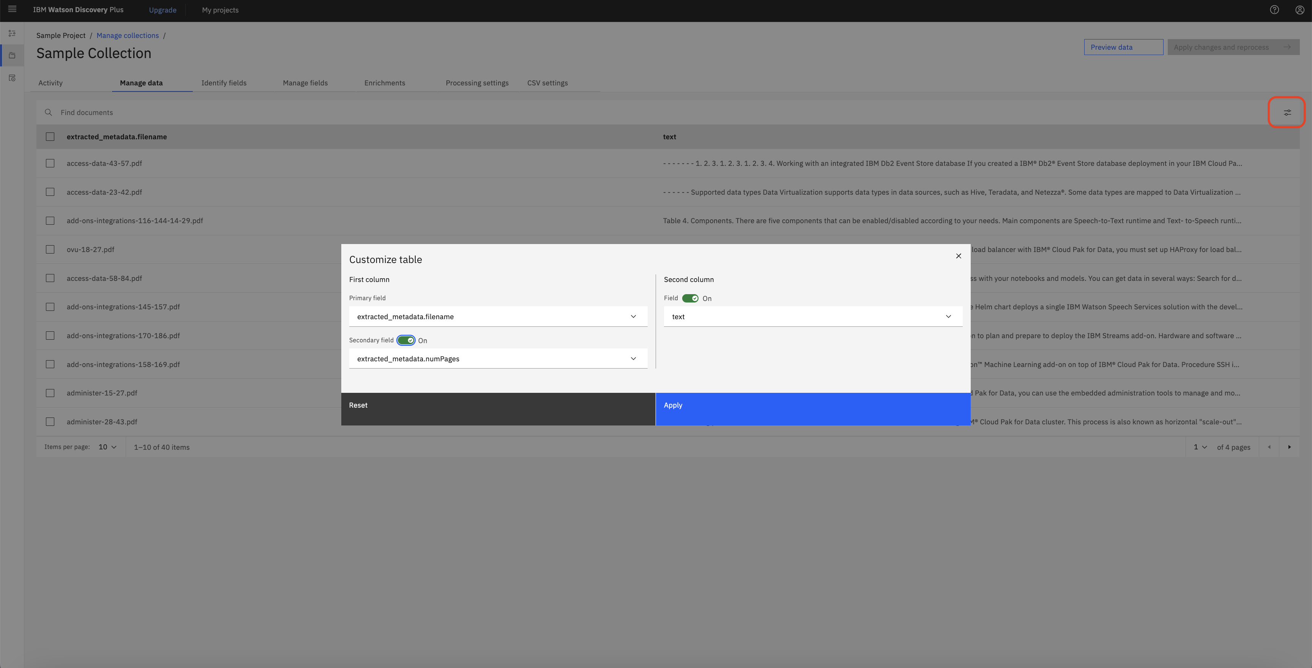Click the text column header
1312x668 pixels.
click(669, 137)
